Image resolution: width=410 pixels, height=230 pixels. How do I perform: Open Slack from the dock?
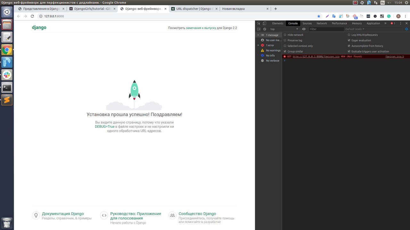[x=7, y=75]
